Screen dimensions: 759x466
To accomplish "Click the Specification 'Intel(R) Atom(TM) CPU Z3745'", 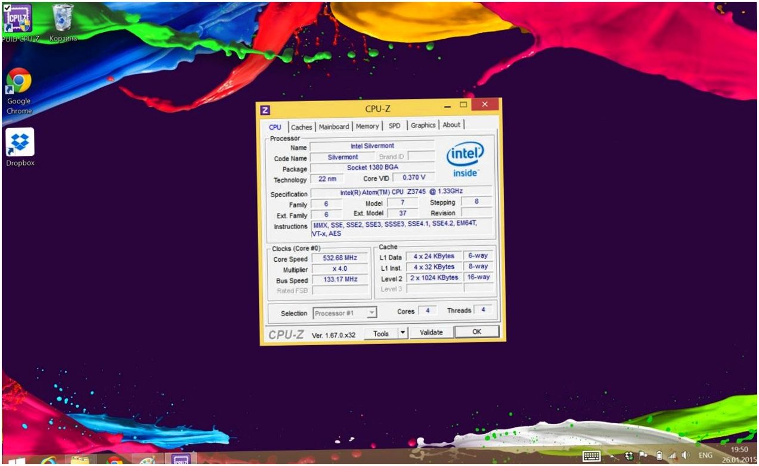I will pyautogui.click(x=401, y=192).
